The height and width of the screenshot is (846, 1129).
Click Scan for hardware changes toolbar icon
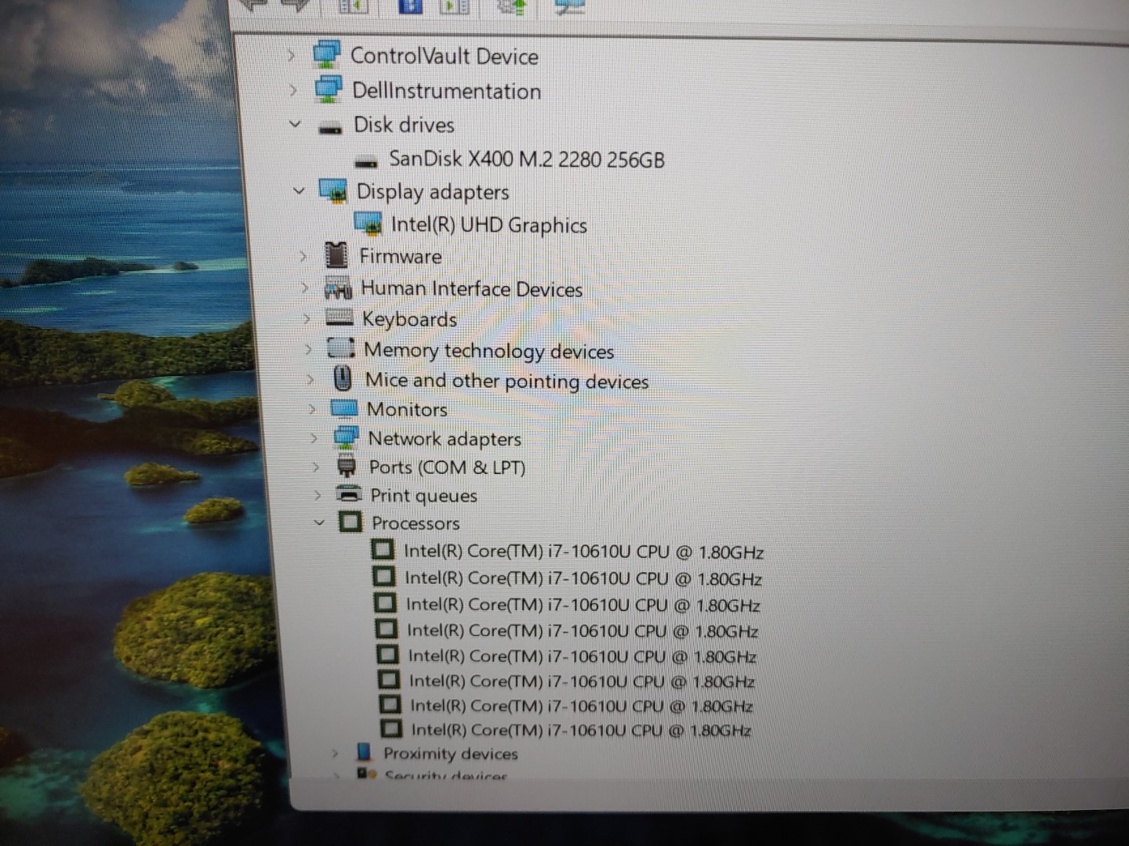click(x=568, y=6)
